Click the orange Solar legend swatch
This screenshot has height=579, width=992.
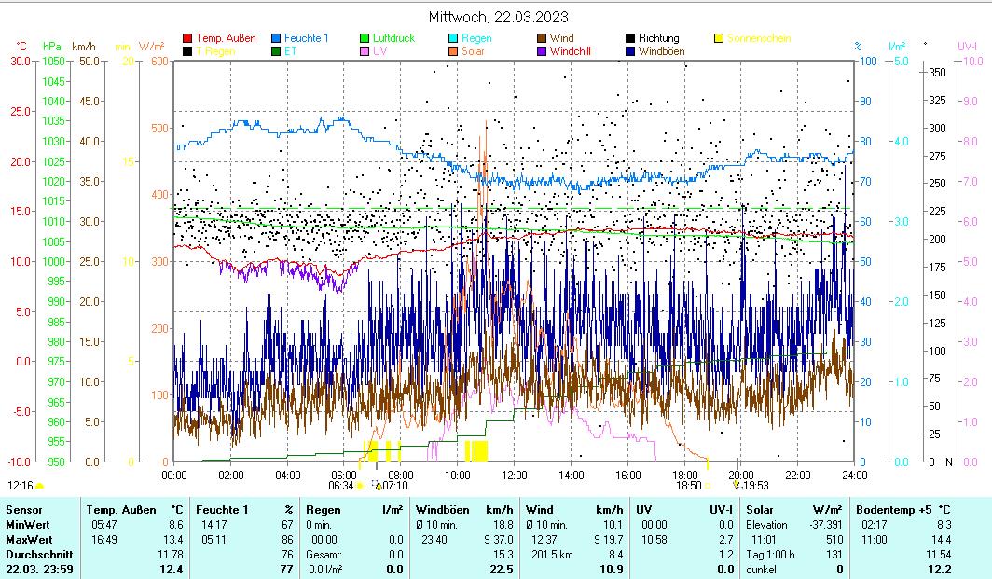pos(453,51)
